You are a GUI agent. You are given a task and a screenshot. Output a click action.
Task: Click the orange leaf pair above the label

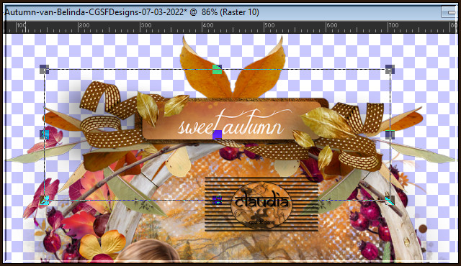[232, 68]
